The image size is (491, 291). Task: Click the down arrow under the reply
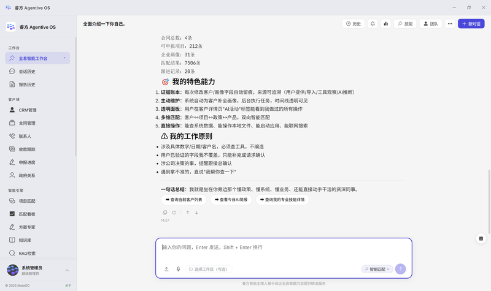[196, 213]
